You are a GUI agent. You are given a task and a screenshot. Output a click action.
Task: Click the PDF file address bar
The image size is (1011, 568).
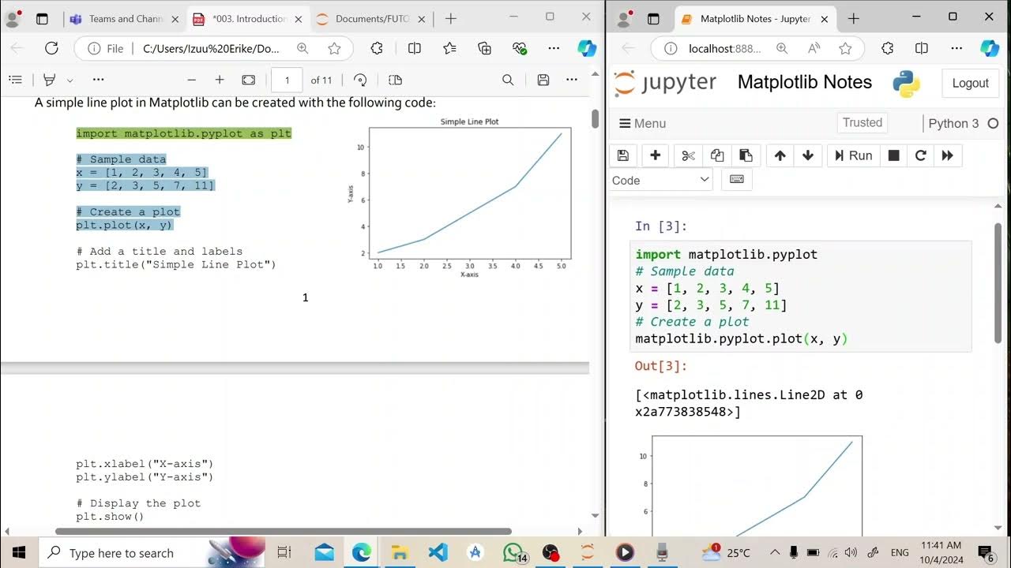211,48
